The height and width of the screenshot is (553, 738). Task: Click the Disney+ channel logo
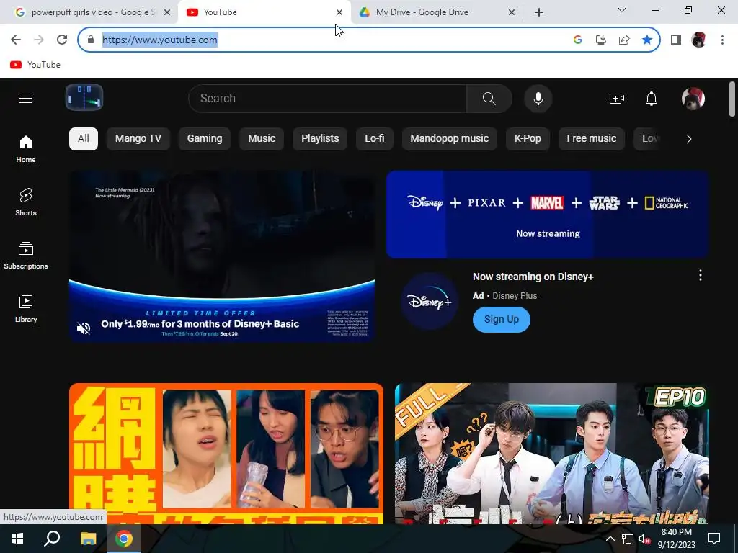click(x=430, y=301)
